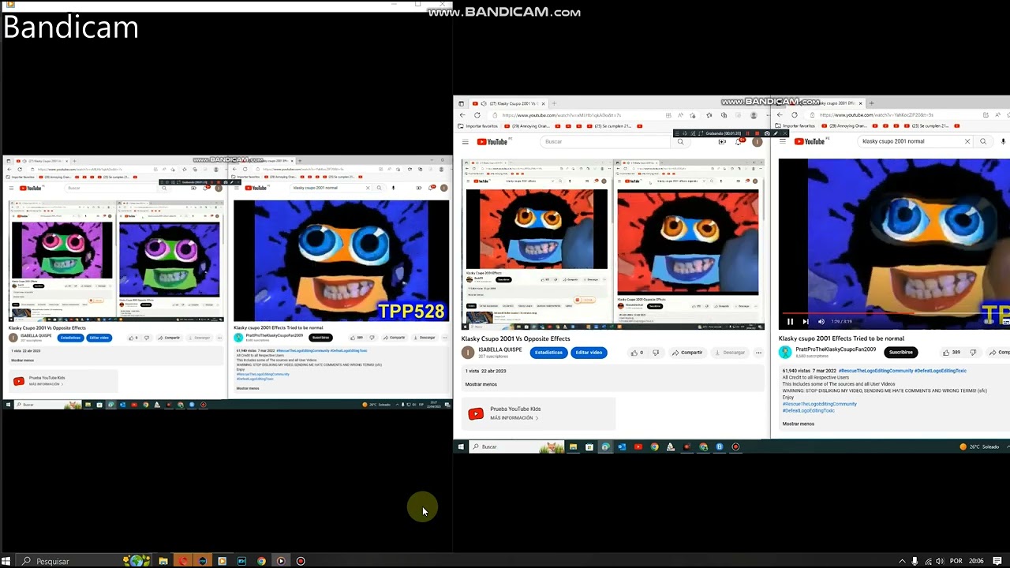Open YouTube guide menu in left large browser
The width and height of the screenshot is (1010, 568).
(x=466, y=142)
